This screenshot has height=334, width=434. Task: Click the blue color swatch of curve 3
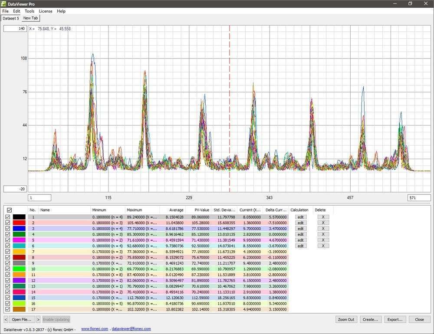pos(19,229)
